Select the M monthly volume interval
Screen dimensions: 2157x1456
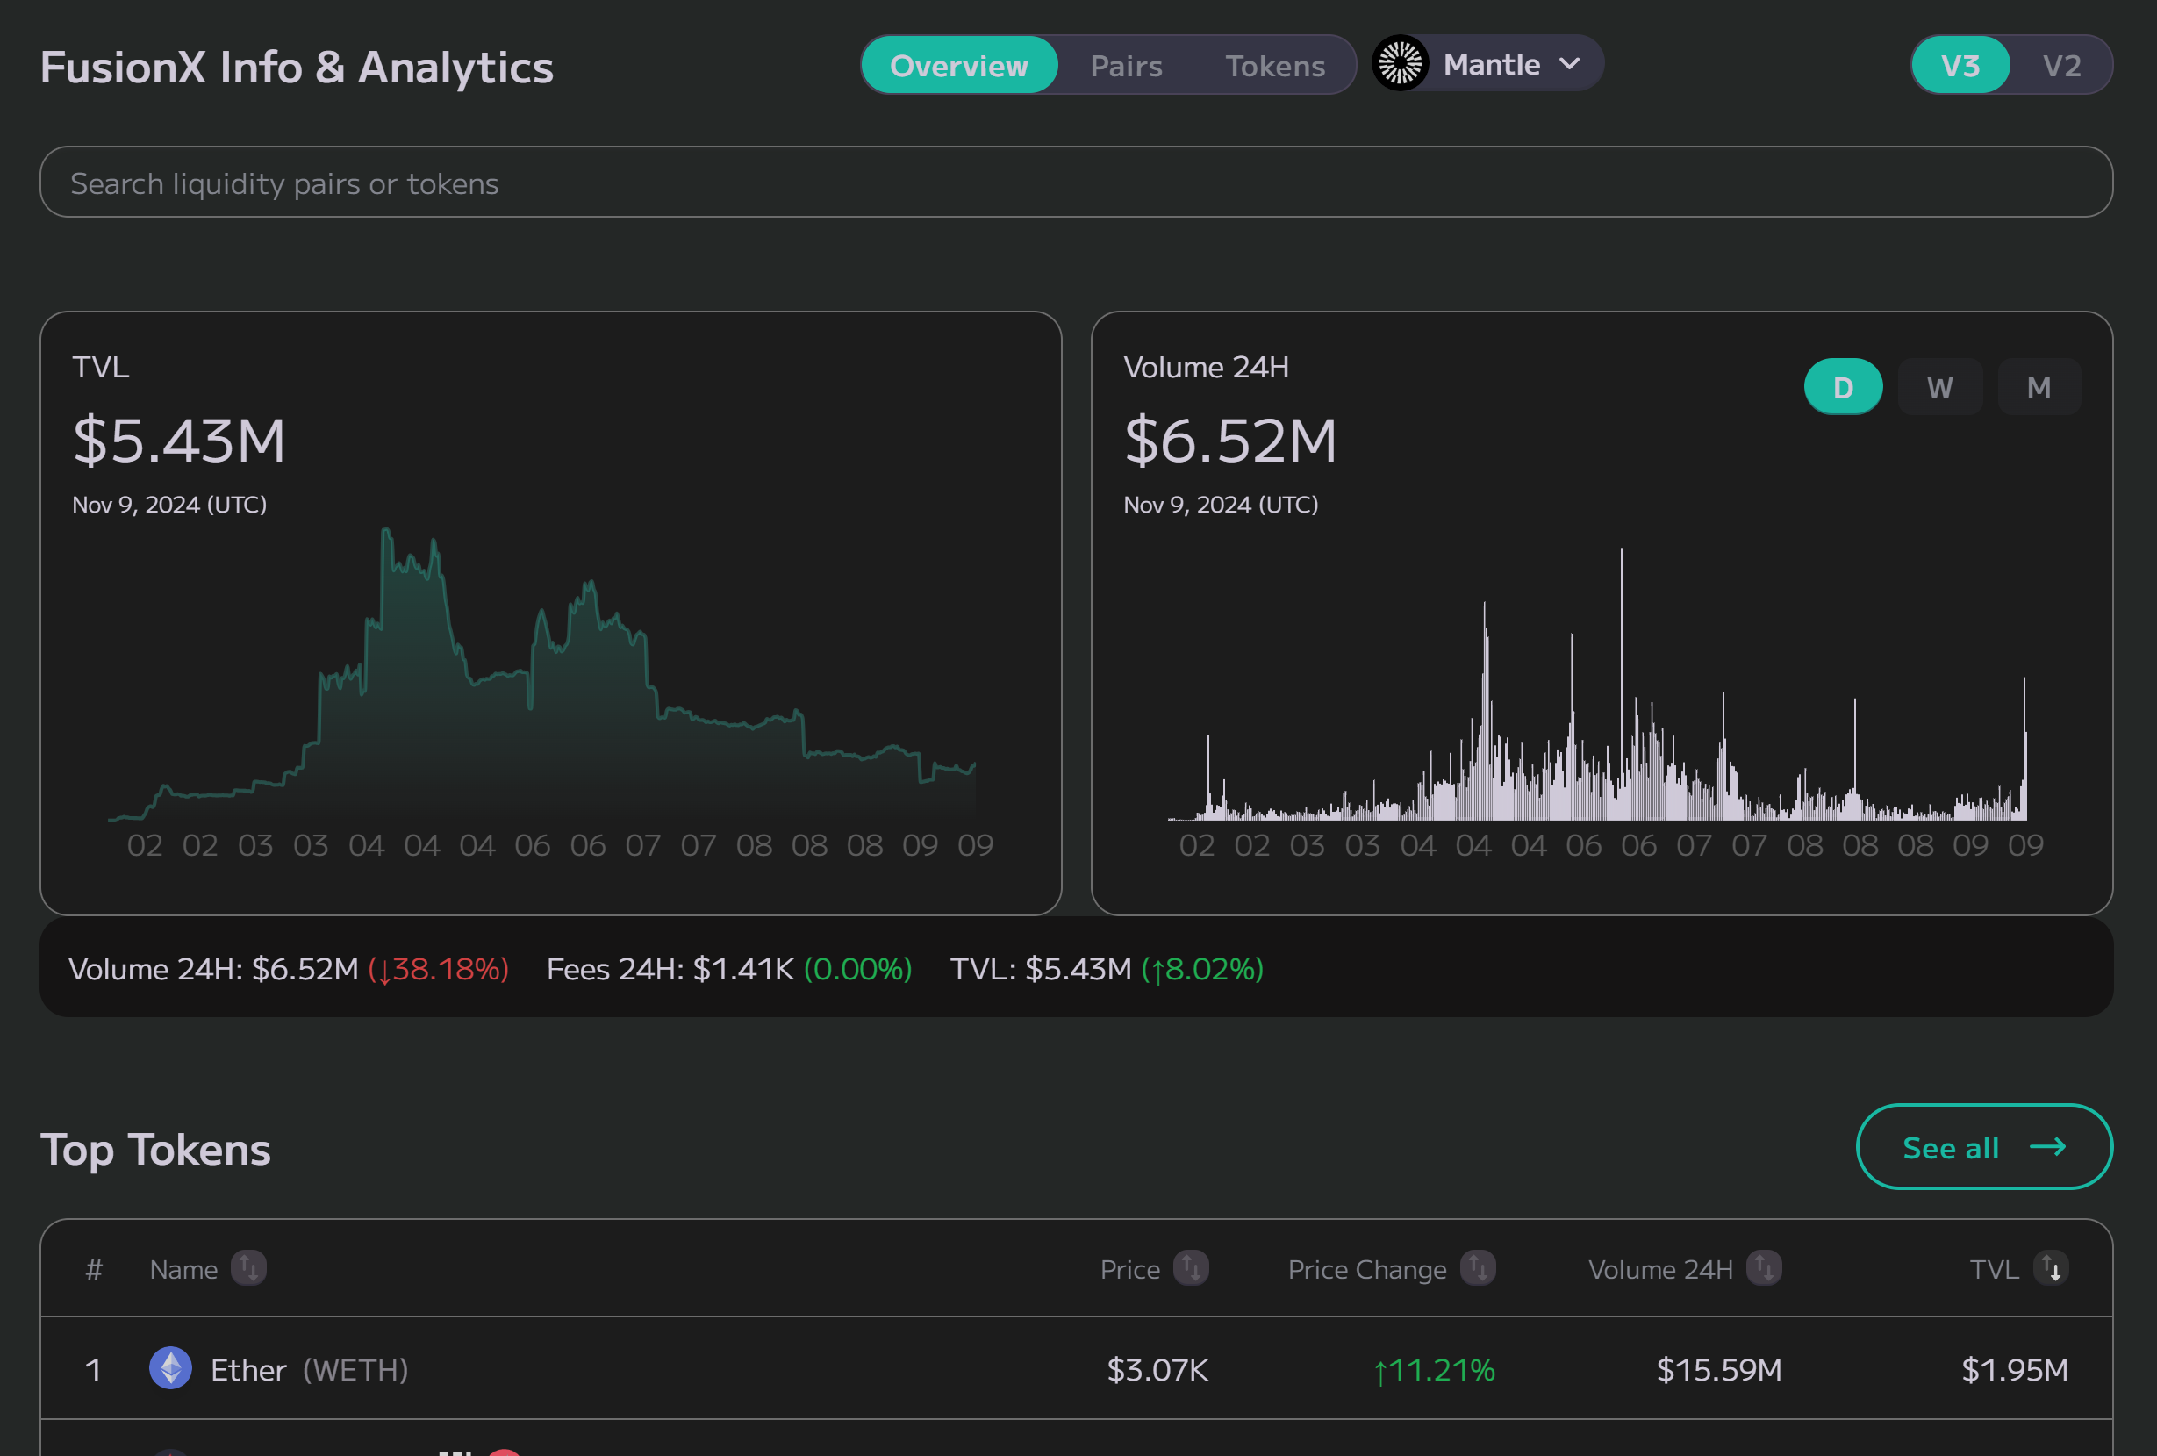coord(2039,387)
